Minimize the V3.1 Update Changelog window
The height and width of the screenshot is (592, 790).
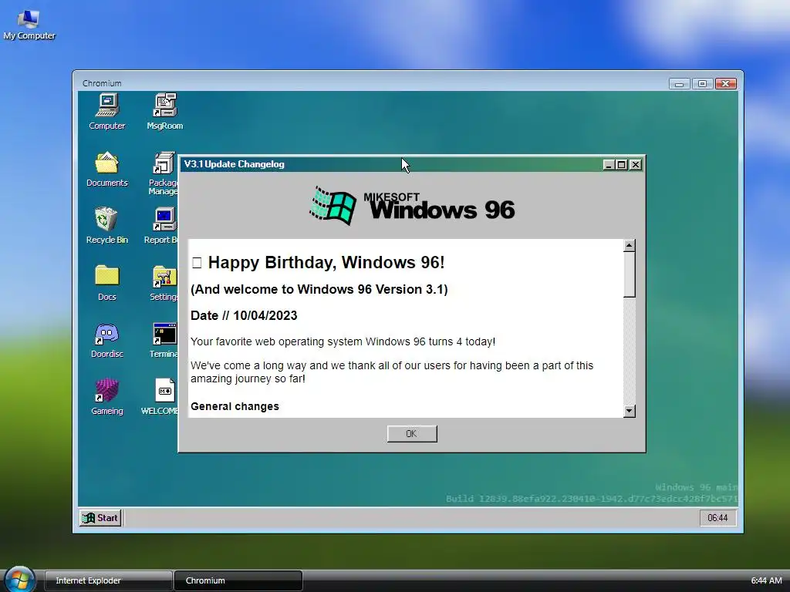[609, 165]
